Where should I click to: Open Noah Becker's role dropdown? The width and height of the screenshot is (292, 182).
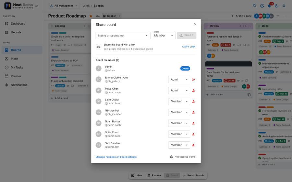point(179,123)
